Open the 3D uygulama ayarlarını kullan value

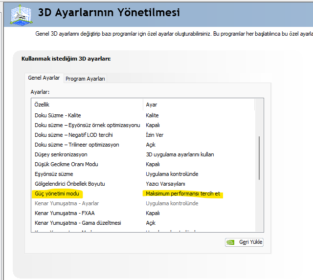(x=180, y=154)
